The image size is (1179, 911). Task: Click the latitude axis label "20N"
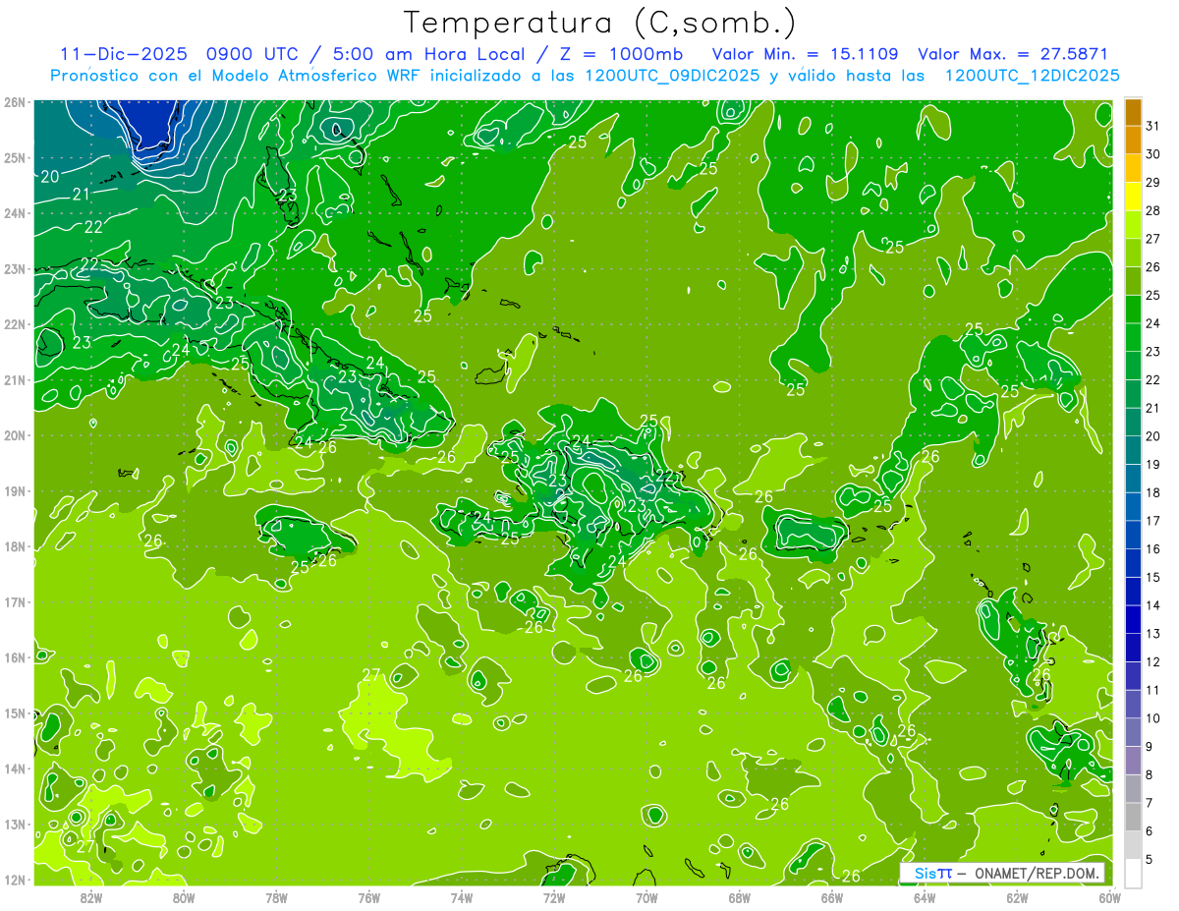click(14, 435)
